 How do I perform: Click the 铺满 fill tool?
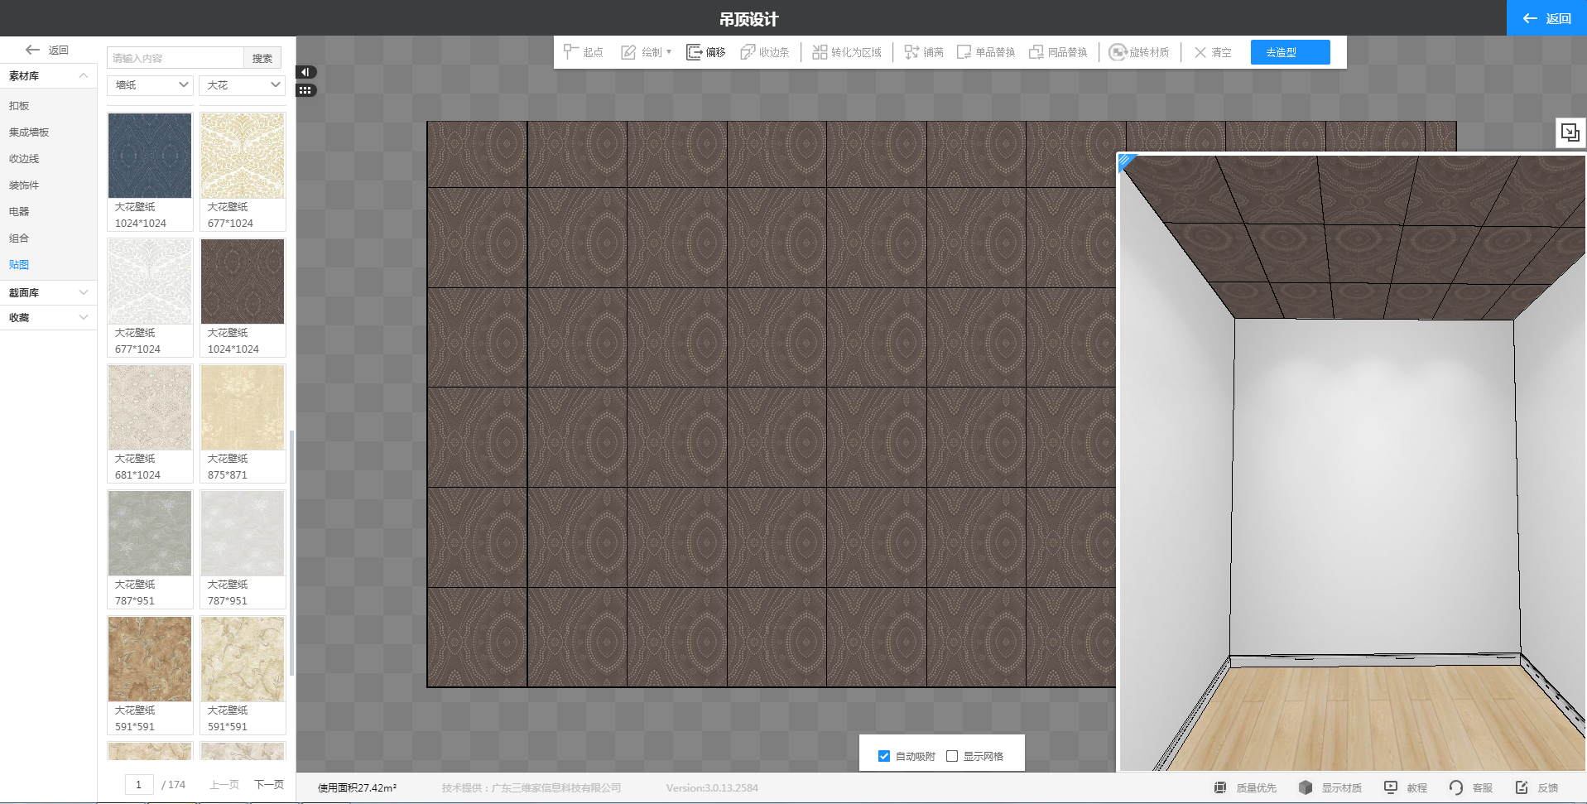pyautogui.click(x=923, y=52)
